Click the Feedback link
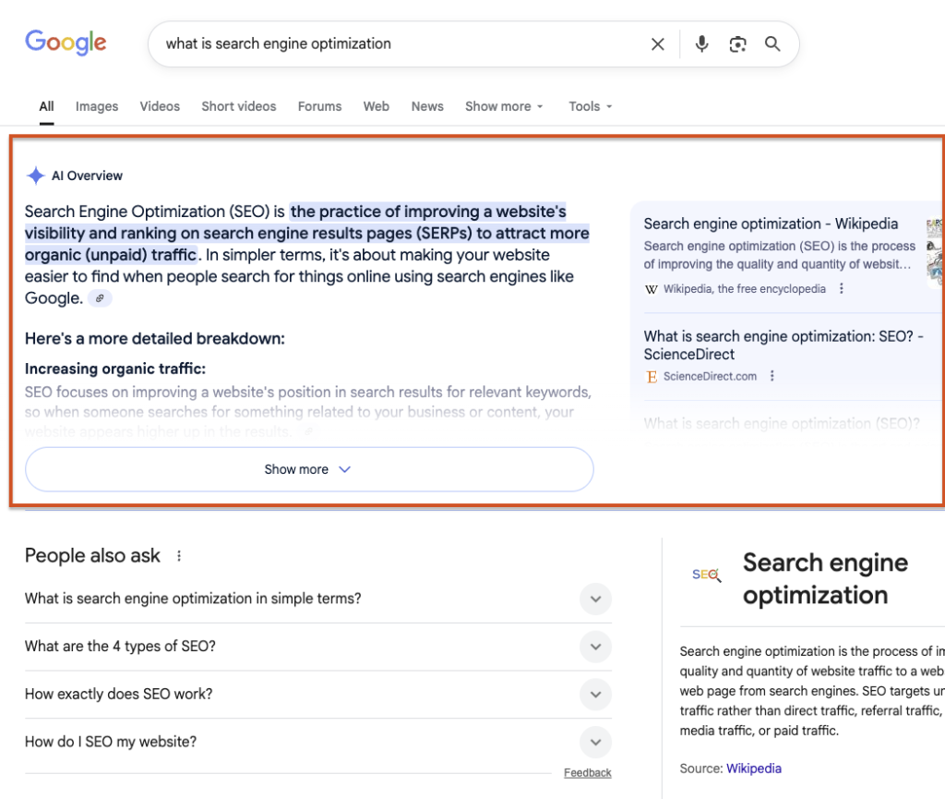Screen dimensions: 945x799 tap(589, 772)
